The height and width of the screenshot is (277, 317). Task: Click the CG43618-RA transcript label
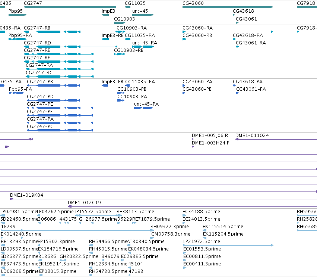[248, 35]
